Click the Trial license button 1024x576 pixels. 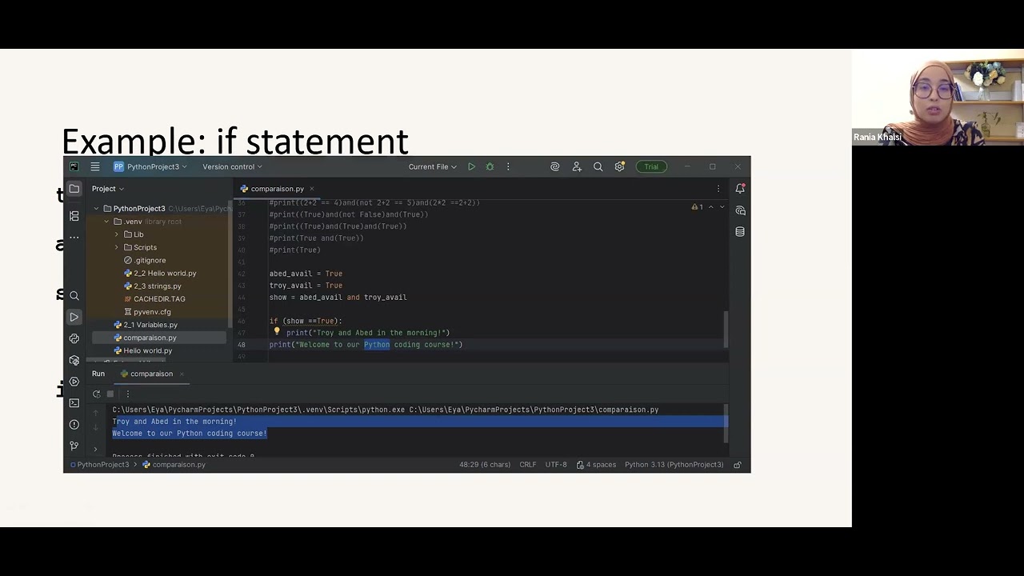pos(651,166)
